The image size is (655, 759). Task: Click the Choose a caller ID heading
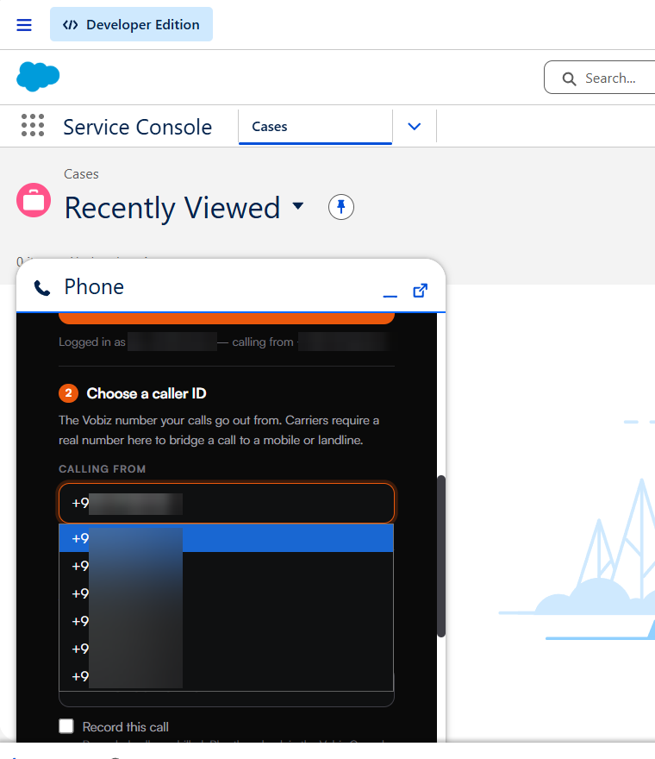(147, 393)
